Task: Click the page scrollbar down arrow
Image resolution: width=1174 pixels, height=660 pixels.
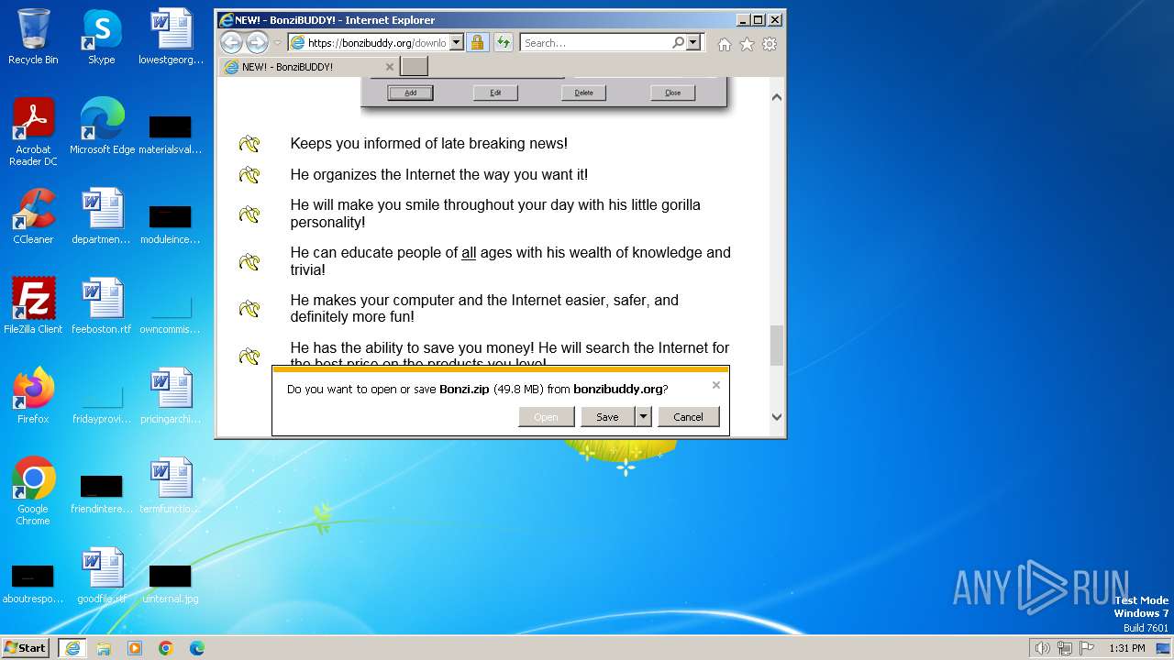Action: (777, 417)
